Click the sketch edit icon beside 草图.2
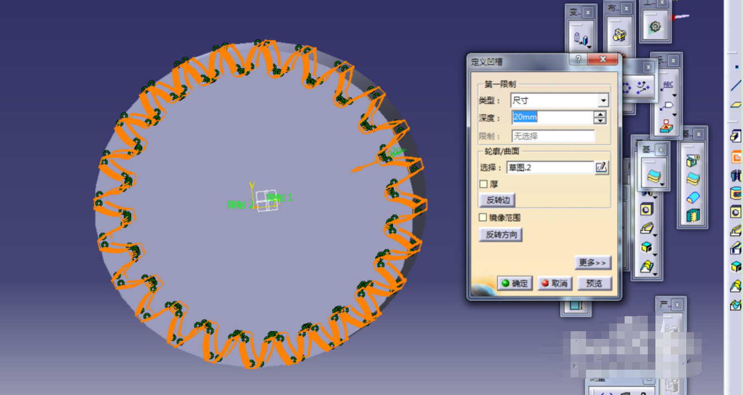The image size is (743, 395). point(601,168)
